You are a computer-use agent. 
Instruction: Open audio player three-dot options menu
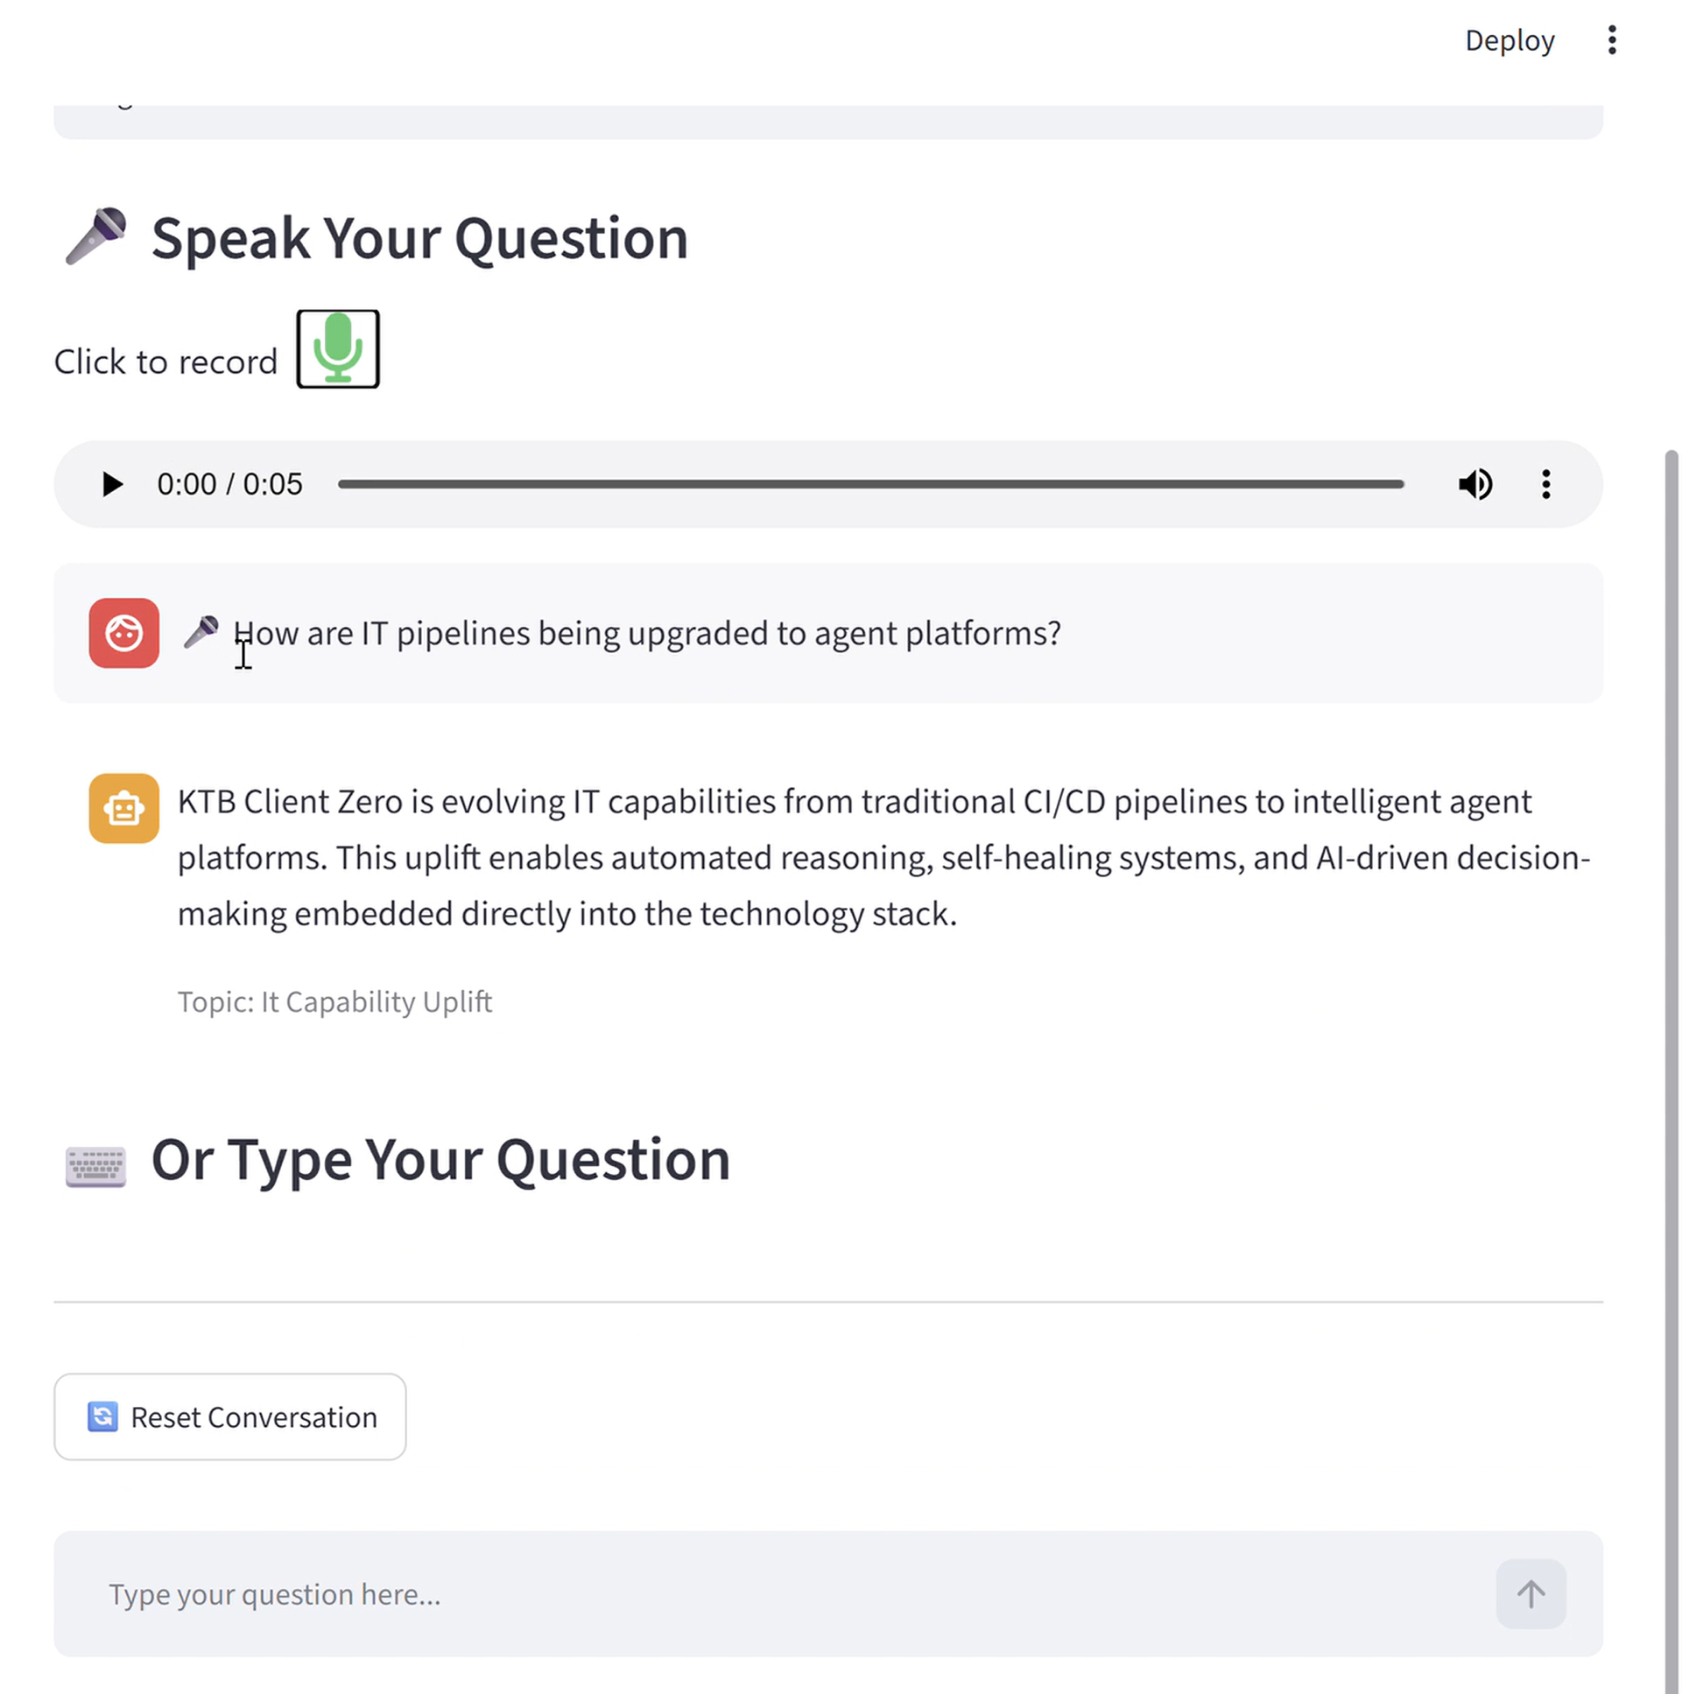[x=1546, y=484]
